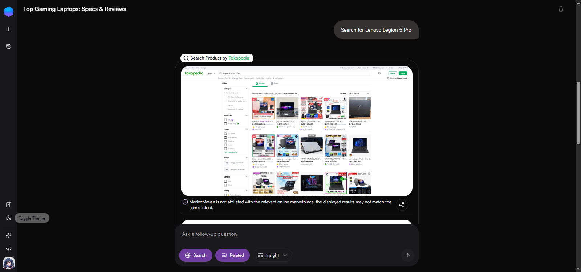581x272 pixels.
Task: Click the Top Gaming Laptops conversation title
Action: (75, 9)
